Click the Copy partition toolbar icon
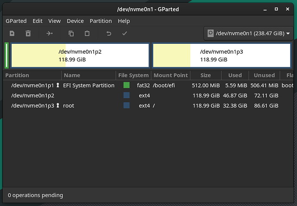Viewport: 297px width, 206px height. click(x=71, y=33)
